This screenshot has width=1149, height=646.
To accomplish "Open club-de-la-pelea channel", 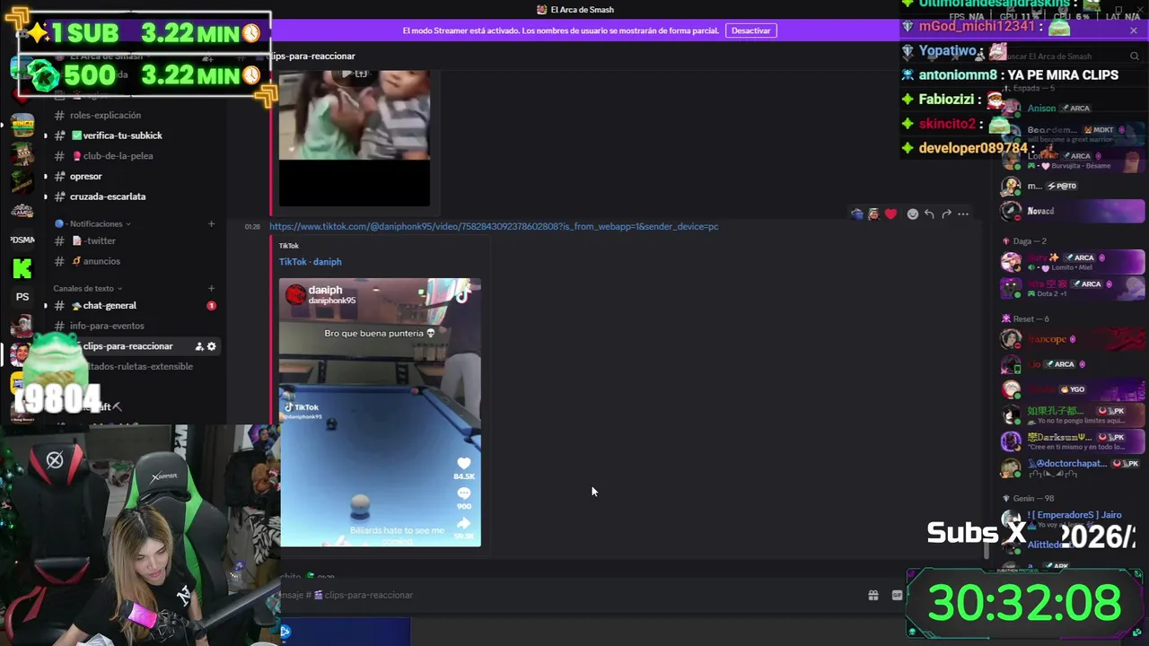I will coord(135,156).
